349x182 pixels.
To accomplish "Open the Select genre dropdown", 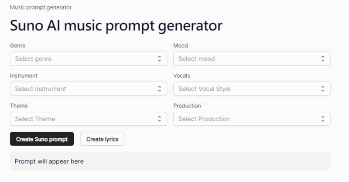I will coord(89,58).
